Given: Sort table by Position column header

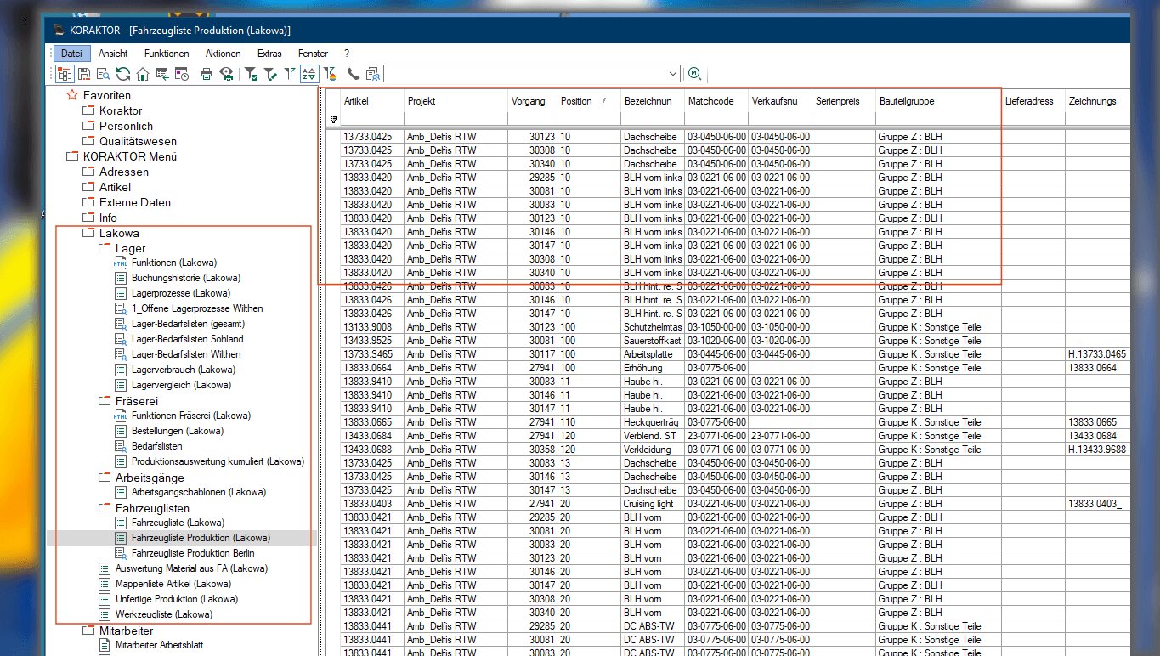Looking at the screenshot, I should click(576, 101).
